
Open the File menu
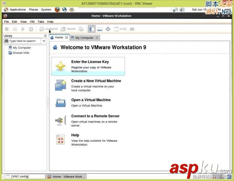point(6,22)
